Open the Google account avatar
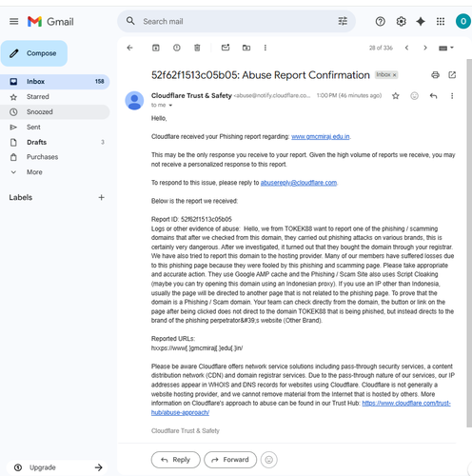The width and height of the screenshot is (472, 476). click(463, 21)
